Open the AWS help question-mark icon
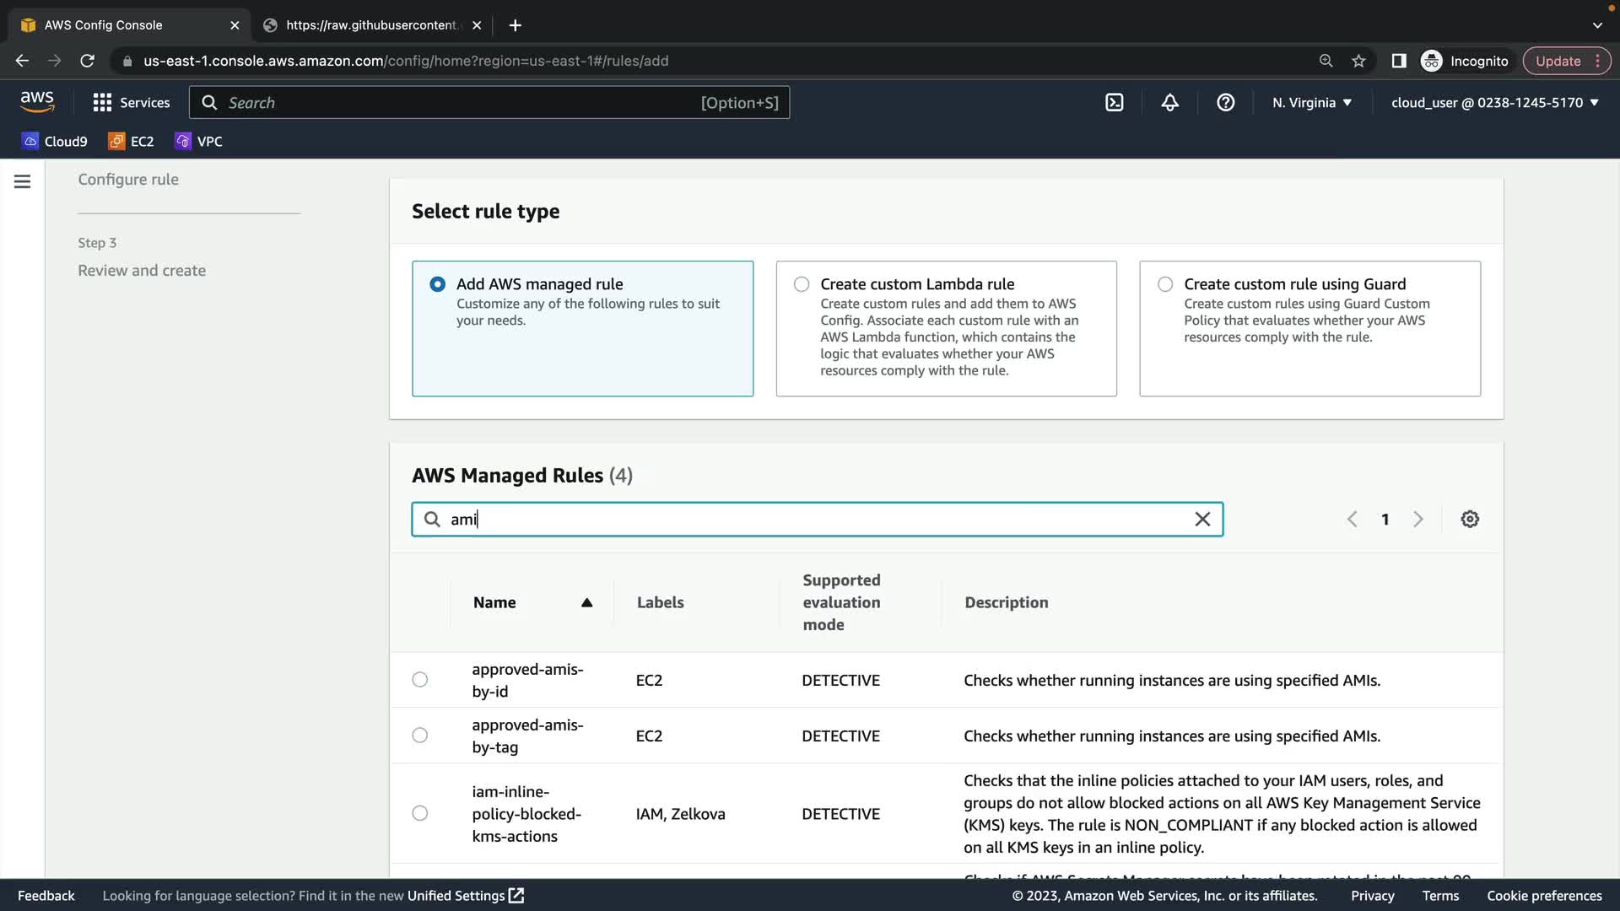 coord(1225,102)
